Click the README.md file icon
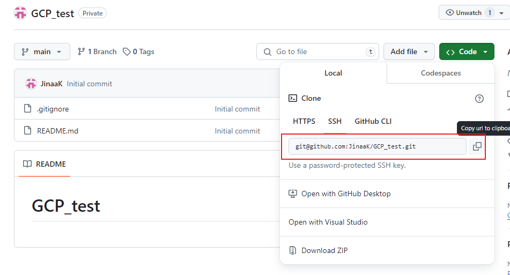This screenshot has height=275, width=510. 28,131
